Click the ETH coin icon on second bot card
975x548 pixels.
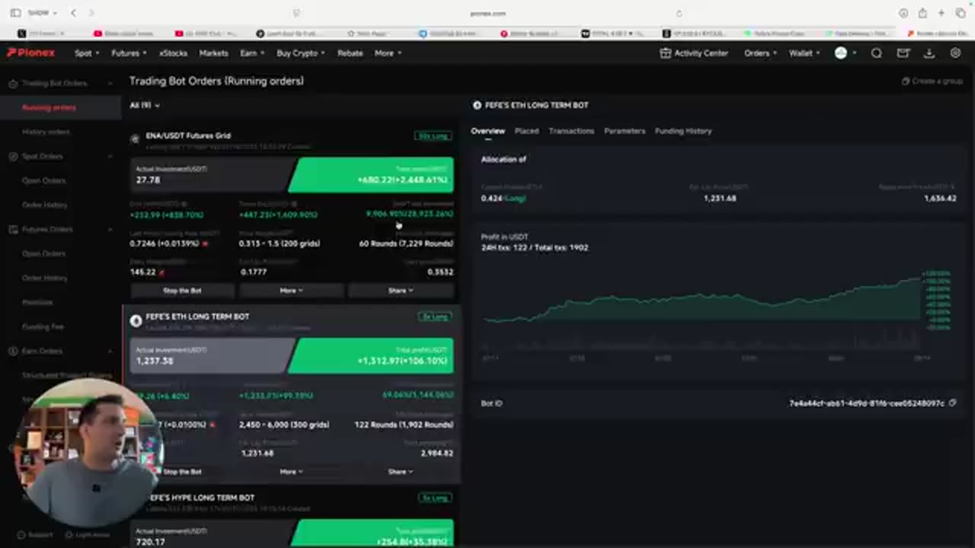coord(136,321)
